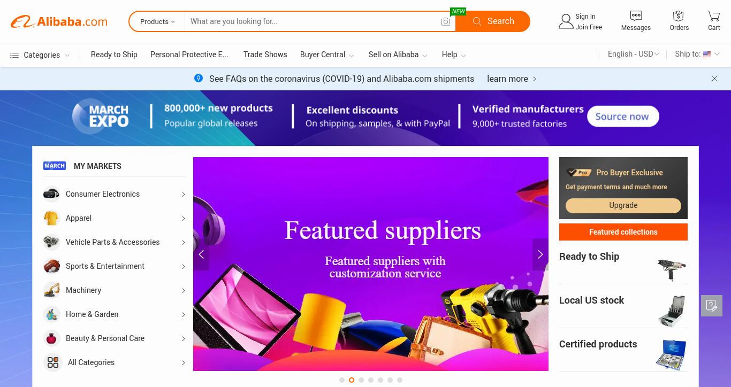Expand the English - USD language dropdown

634,54
